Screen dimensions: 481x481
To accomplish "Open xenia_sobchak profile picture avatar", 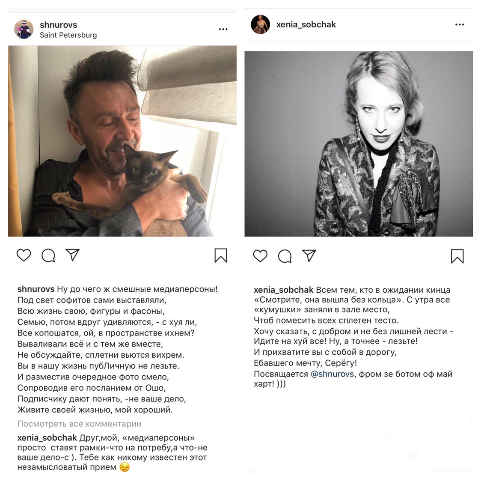I will (x=261, y=24).
